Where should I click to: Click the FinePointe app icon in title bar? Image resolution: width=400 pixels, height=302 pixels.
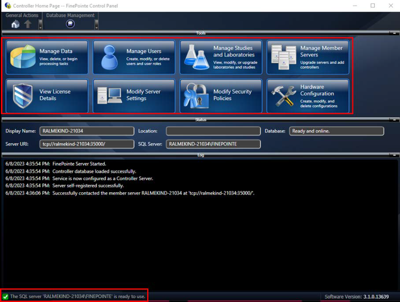(7, 5)
